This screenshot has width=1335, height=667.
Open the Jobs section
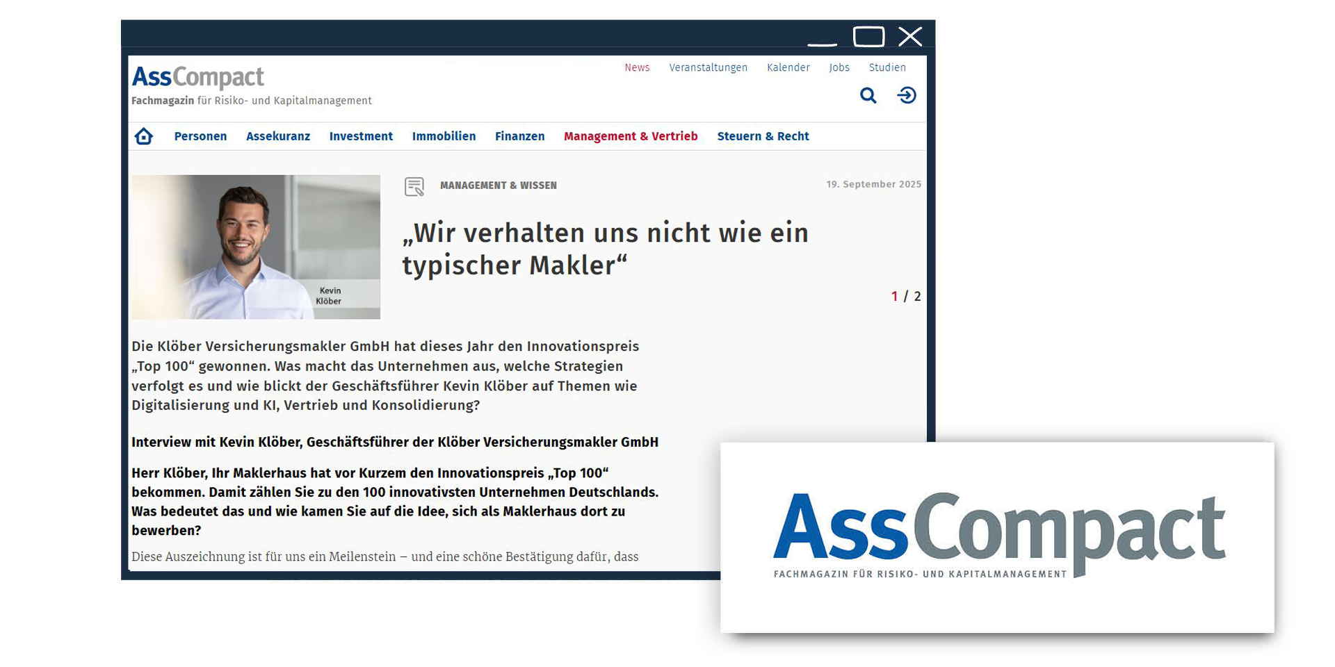point(839,67)
